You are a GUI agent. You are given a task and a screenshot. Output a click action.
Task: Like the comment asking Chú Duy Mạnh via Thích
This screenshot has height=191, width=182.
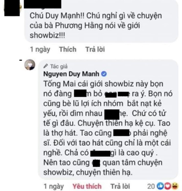(68, 49)
